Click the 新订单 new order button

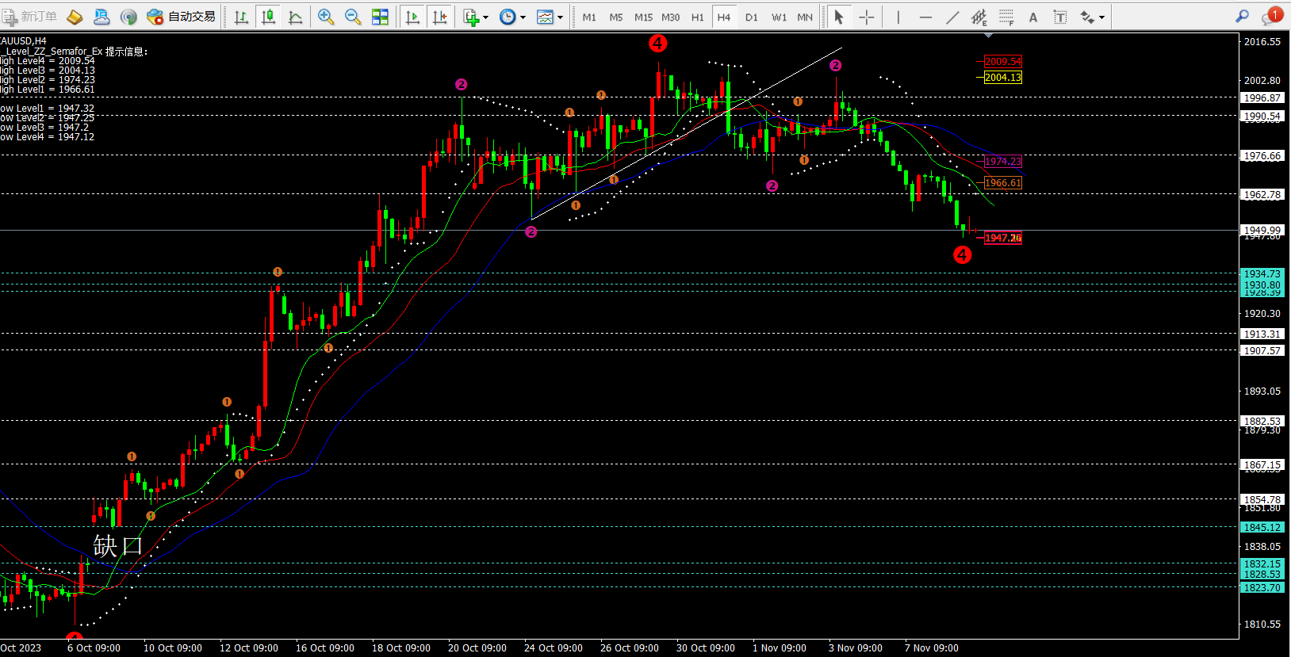pyautogui.click(x=29, y=17)
